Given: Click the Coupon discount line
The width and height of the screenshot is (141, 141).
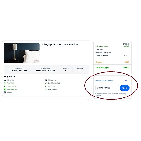Looking at the screenshot, I should (112, 62).
